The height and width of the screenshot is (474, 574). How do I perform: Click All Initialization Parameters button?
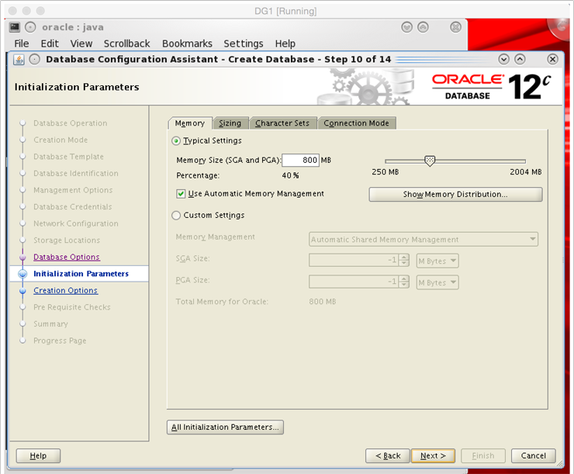(225, 427)
